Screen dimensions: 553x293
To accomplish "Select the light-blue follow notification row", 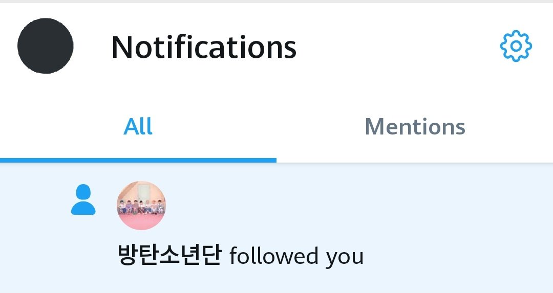I will pyautogui.click(x=276, y=228).
